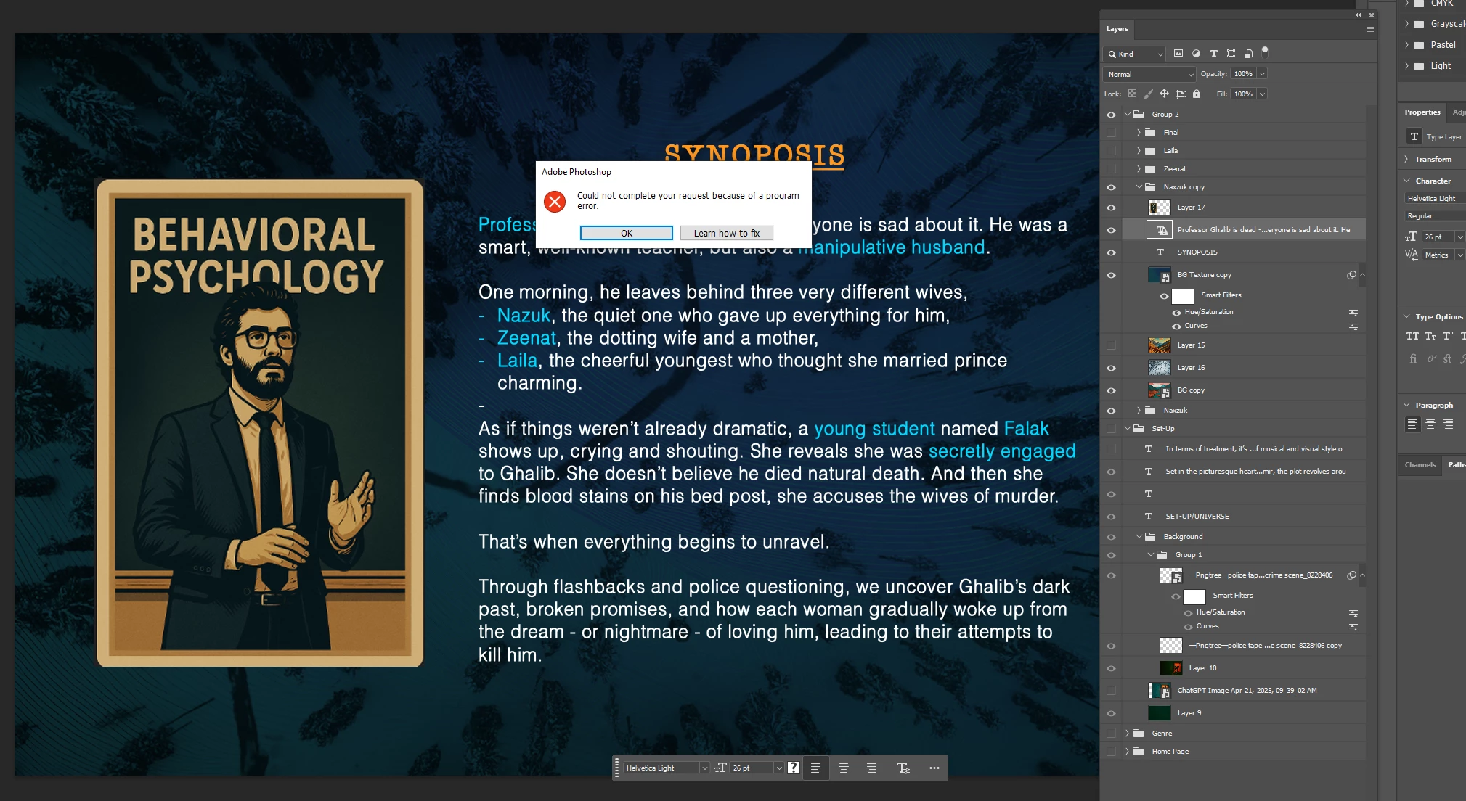Image resolution: width=1466 pixels, height=801 pixels.
Task: Open text properties icon in contextual taskbar
Action: [903, 768]
